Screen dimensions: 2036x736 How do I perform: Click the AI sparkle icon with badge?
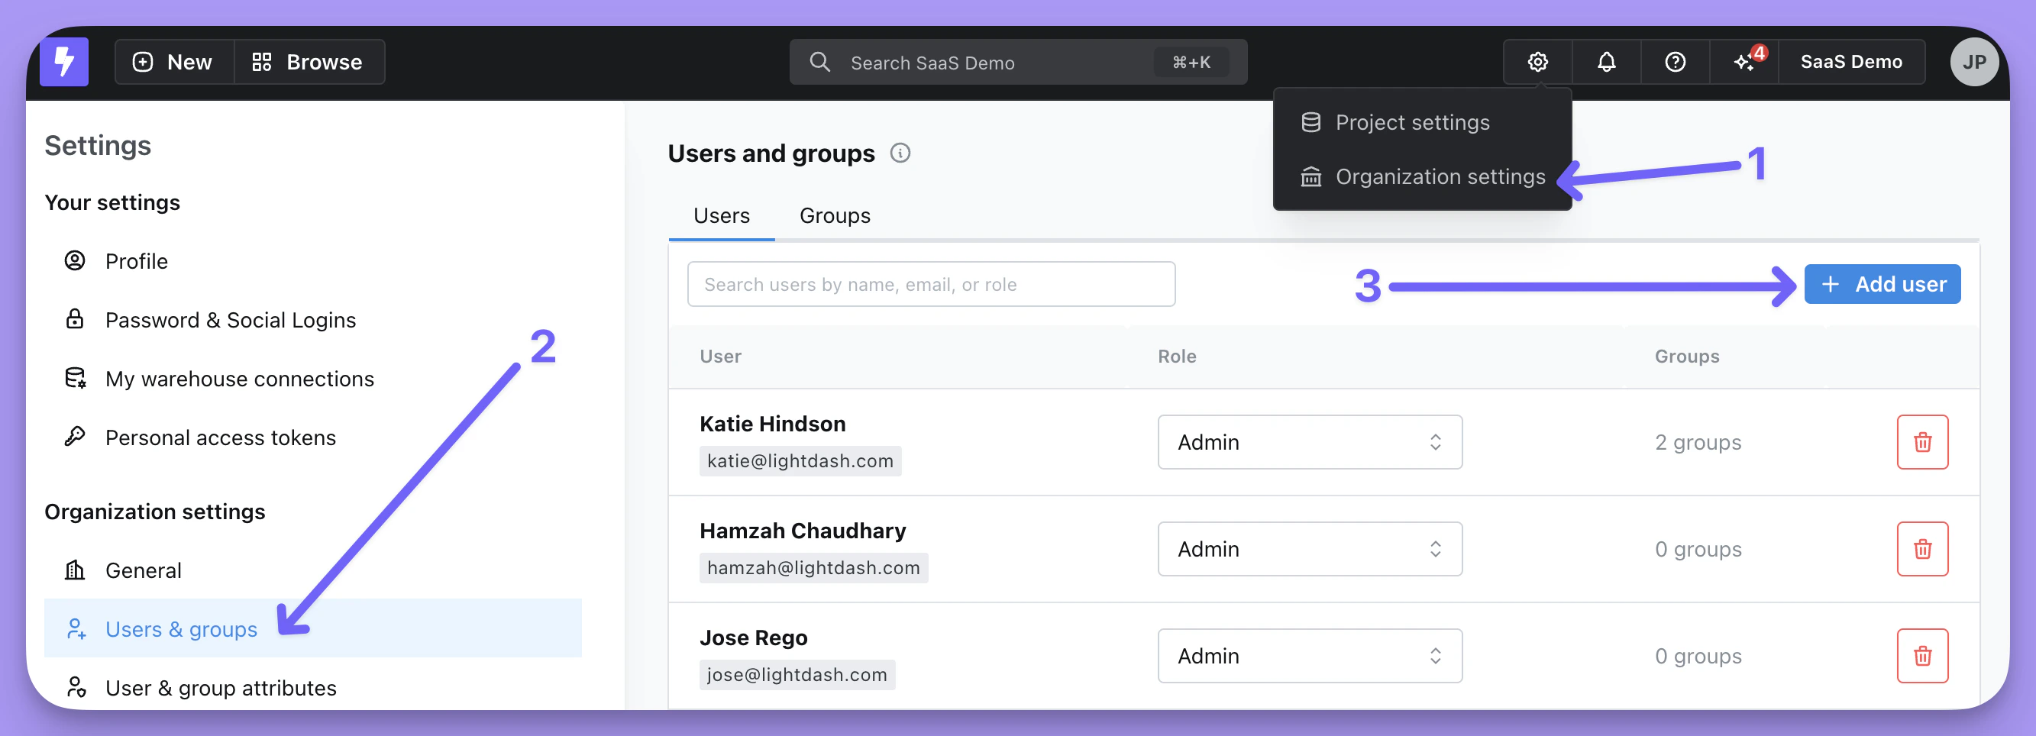1744,62
